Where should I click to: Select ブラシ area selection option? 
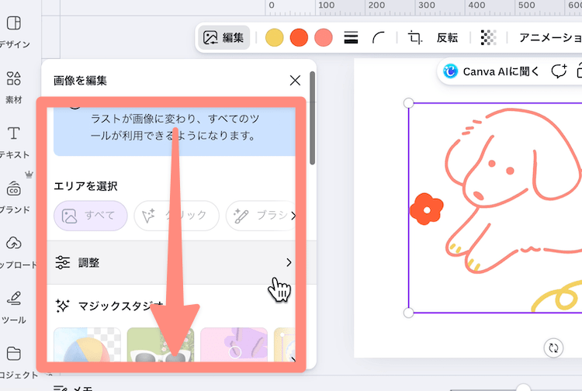click(260, 216)
